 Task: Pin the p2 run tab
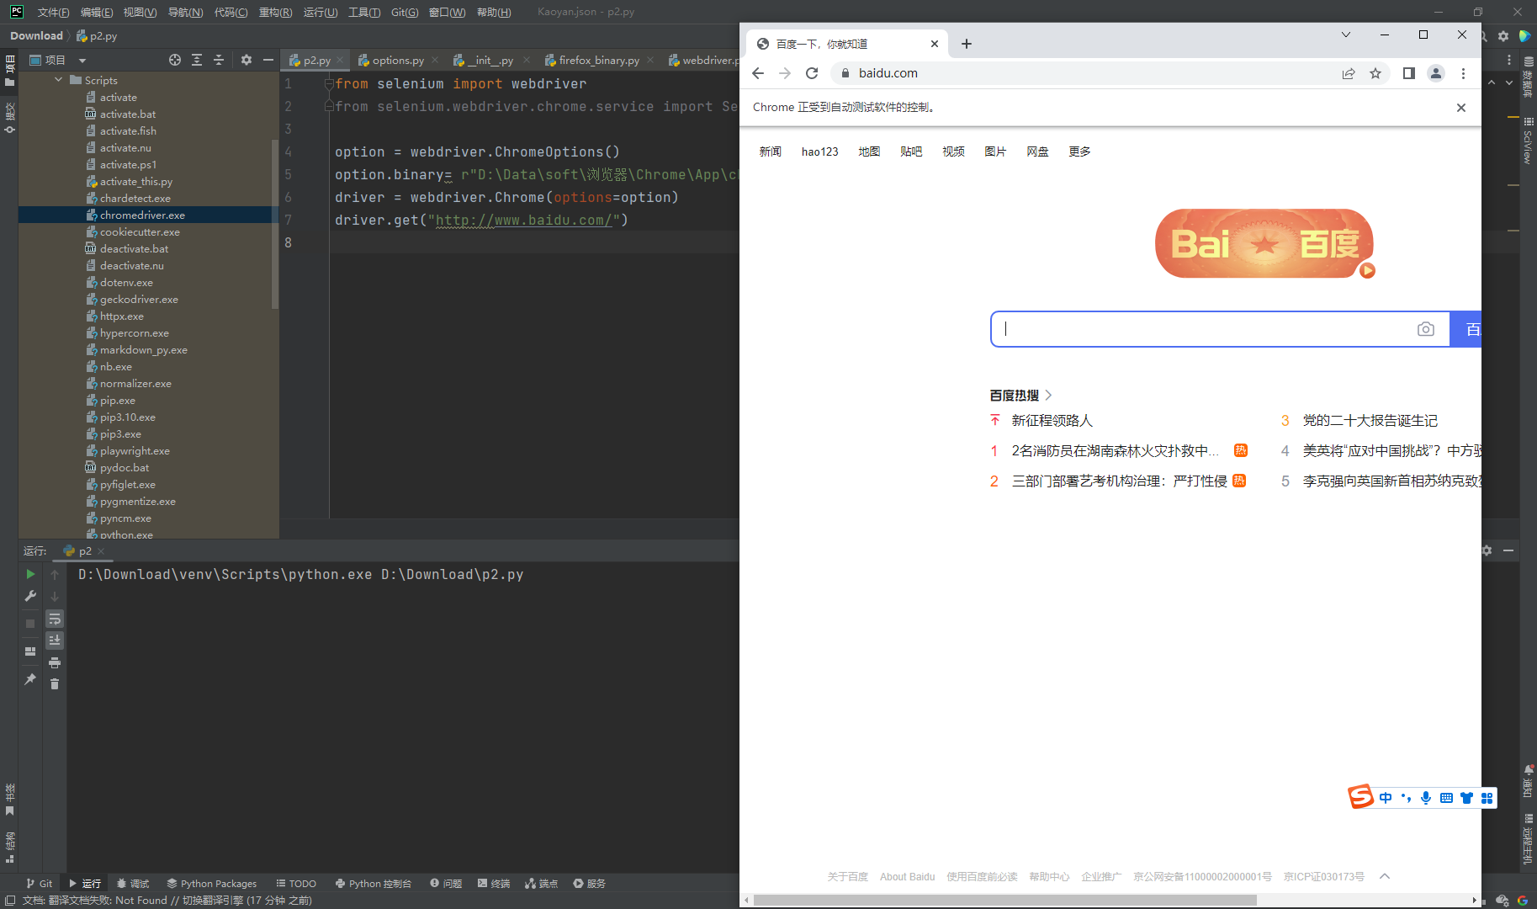coord(31,678)
